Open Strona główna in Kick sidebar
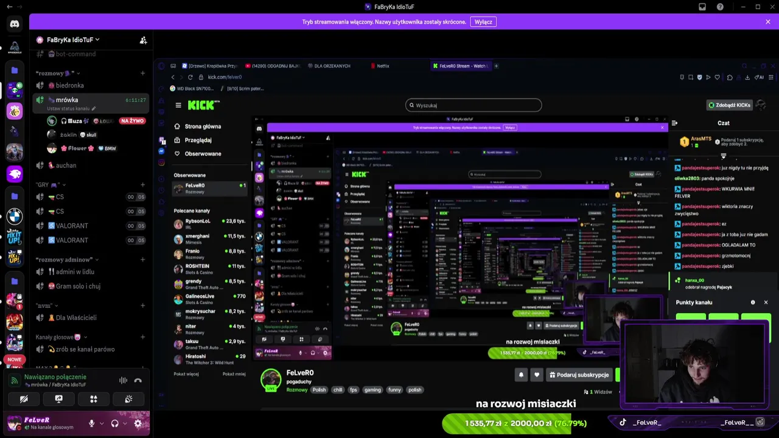The height and width of the screenshot is (438, 779). pos(203,127)
